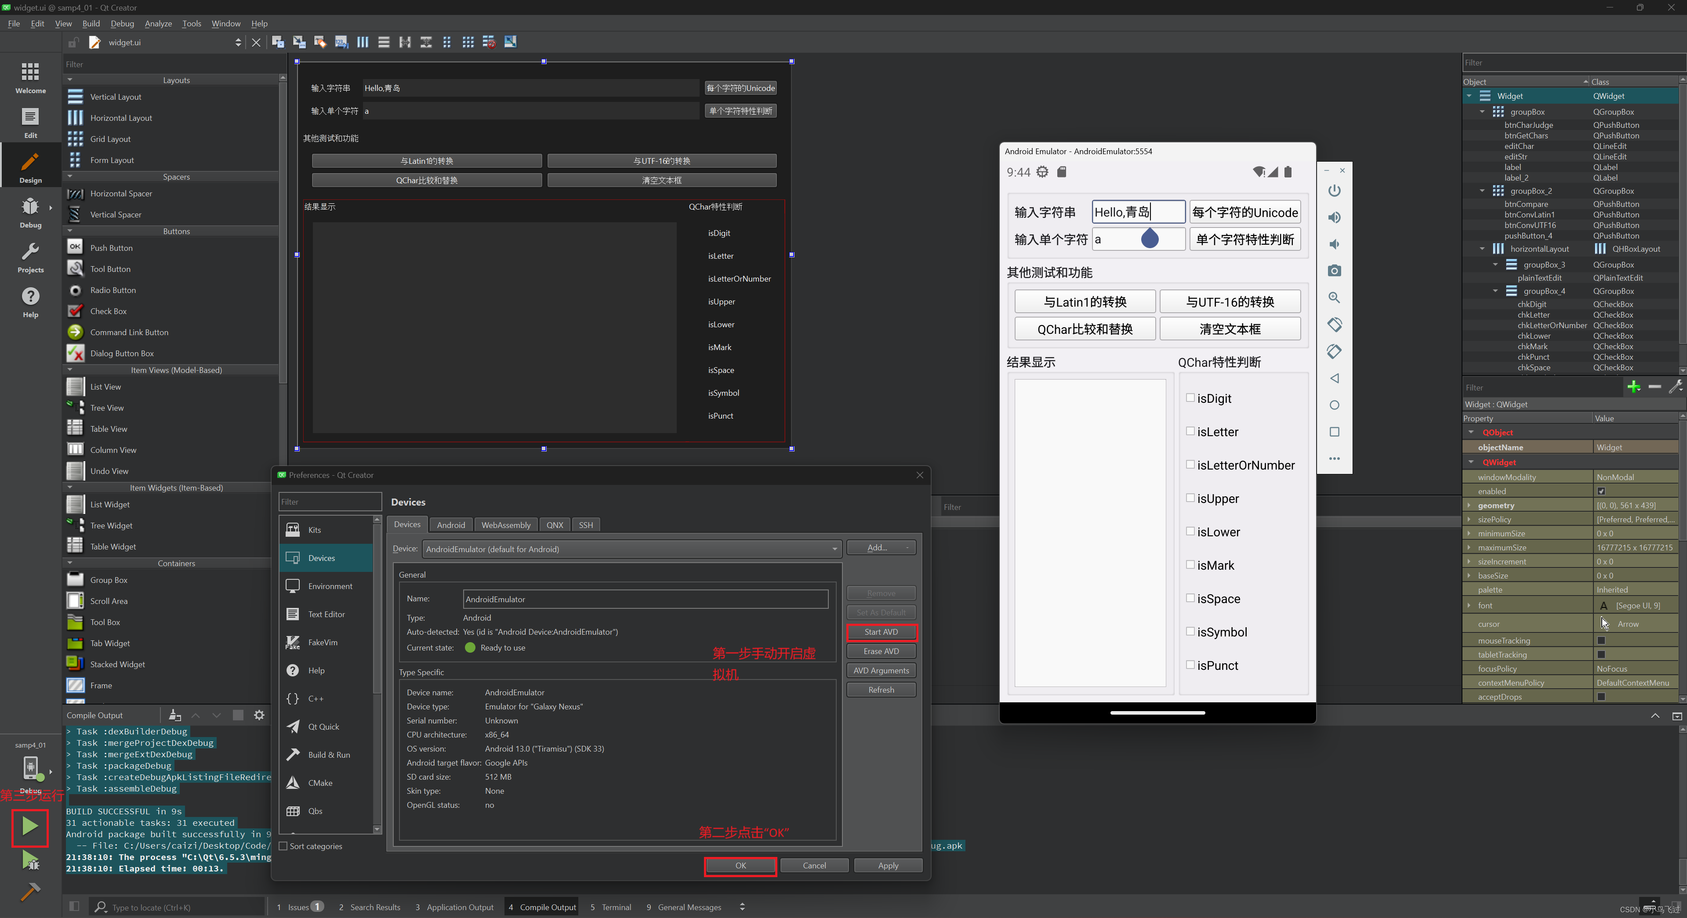Image resolution: width=1687 pixels, height=918 pixels.
Task: Click emulator back triangle icon
Action: point(1334,379)
